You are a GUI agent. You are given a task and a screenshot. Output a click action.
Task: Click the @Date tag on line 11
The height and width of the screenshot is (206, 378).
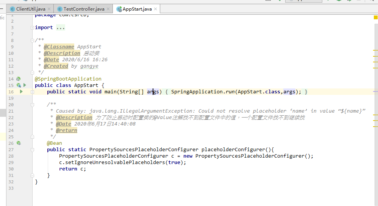tap(52, 59)
